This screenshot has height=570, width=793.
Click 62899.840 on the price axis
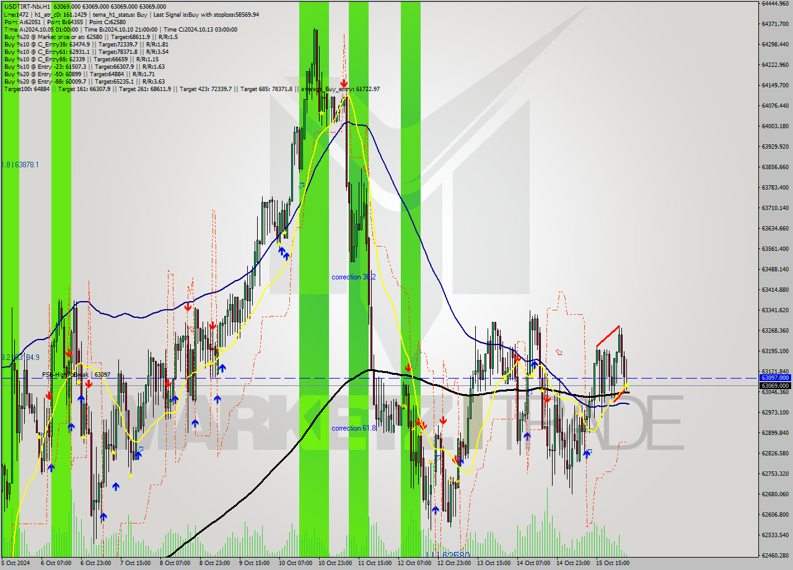[x=776, y=432]
